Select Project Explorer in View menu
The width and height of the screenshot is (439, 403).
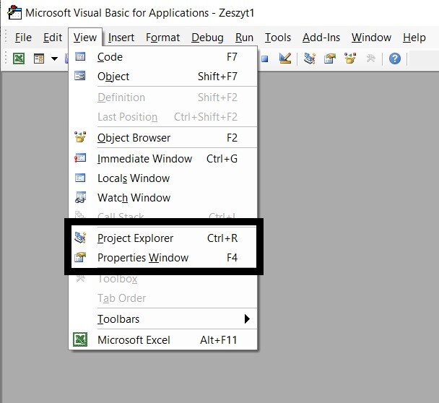[163, 238]
